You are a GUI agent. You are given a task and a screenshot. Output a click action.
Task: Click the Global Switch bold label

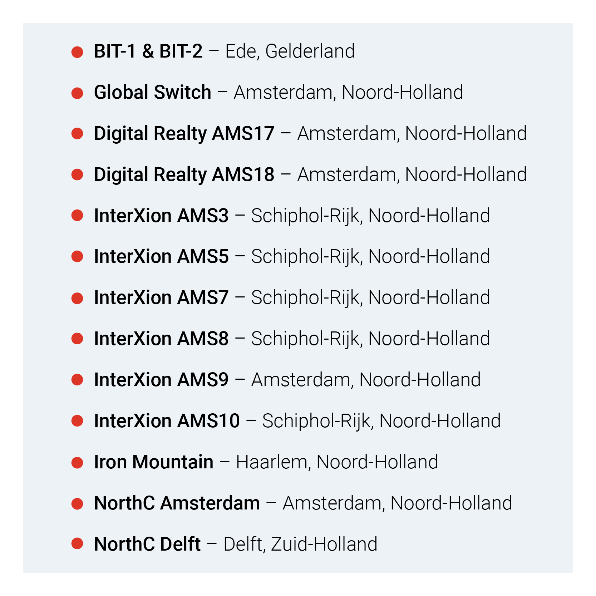click(x=153, y=92)
